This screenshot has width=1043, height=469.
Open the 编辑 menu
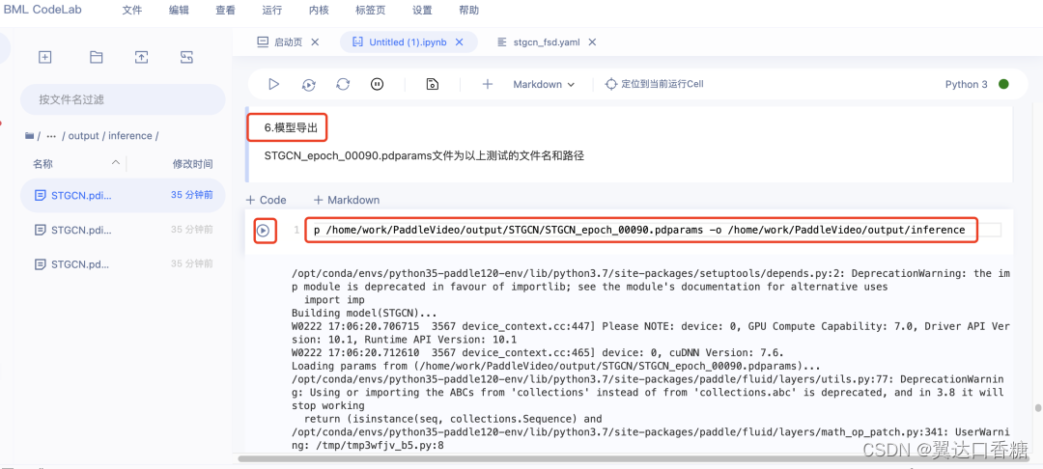[179, 11]
